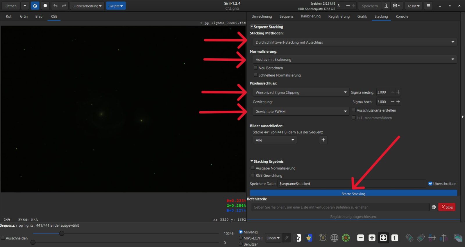Redo the last operation
Image resolution: width=465 pixels, height=247 pixels.
pyautogui.click(x=64, y=6)
